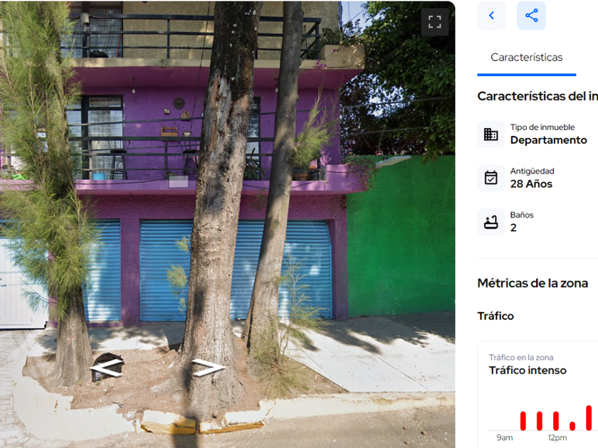Click the 12pm marker on traffic chart

click(557, 438)
